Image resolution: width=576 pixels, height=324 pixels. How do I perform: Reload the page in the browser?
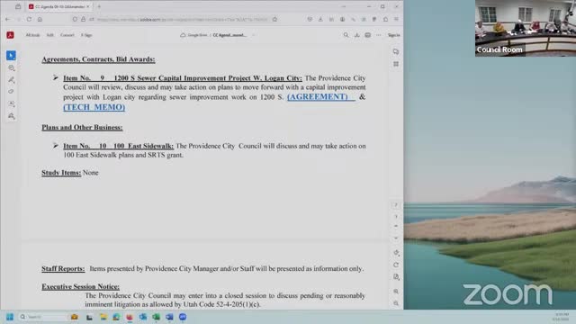point(29,19)
